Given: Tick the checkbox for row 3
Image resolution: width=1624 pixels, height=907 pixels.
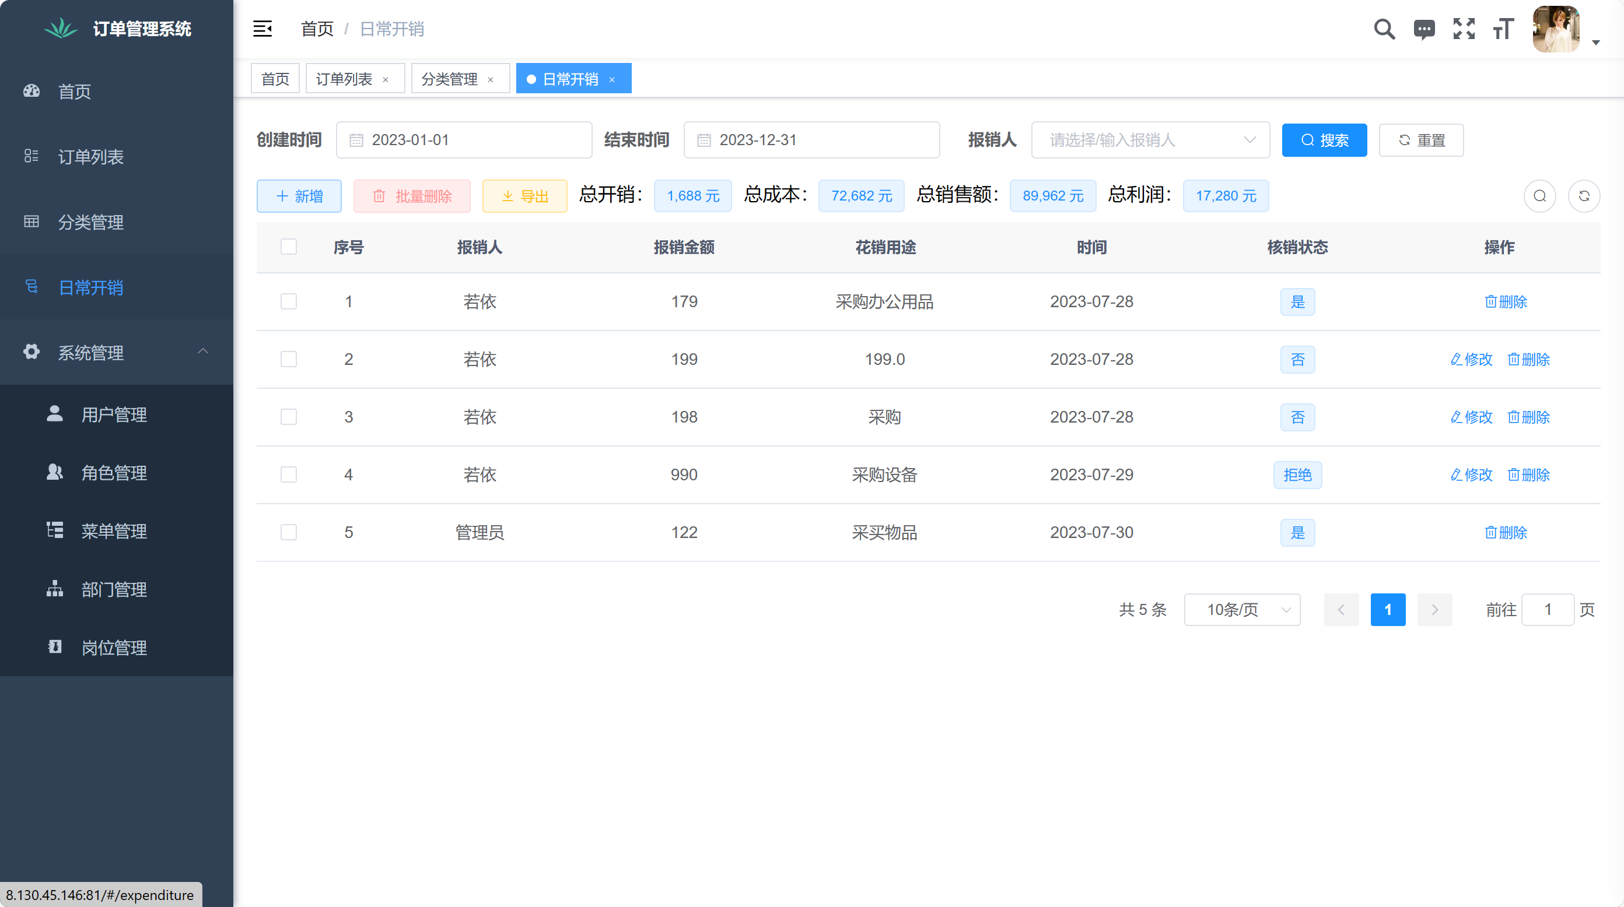Looking at the screenshot, I should click(x=289, y=416).
